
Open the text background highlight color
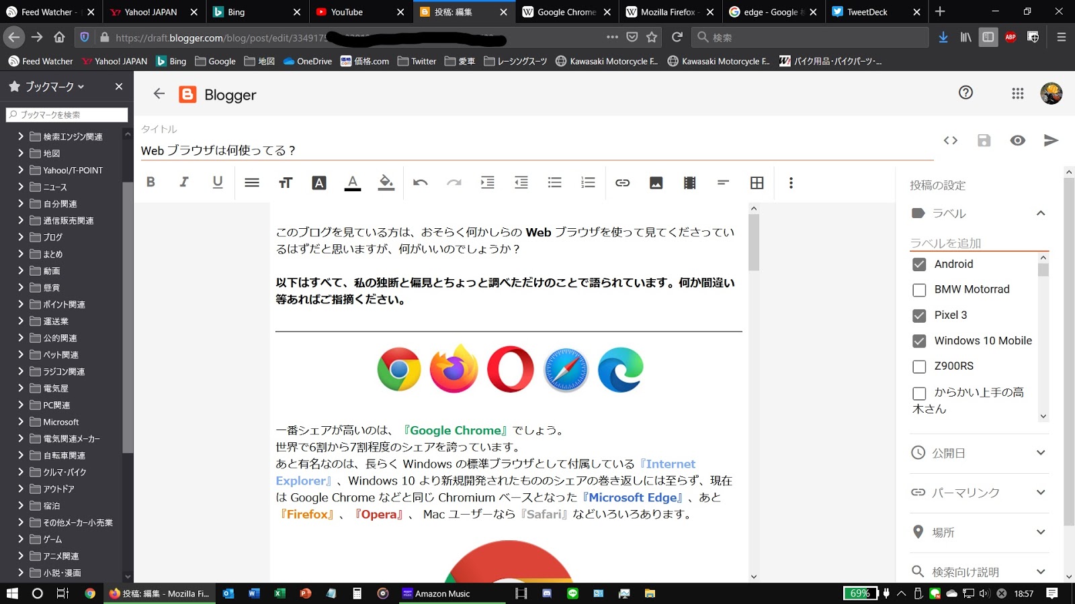click(386, 183)
